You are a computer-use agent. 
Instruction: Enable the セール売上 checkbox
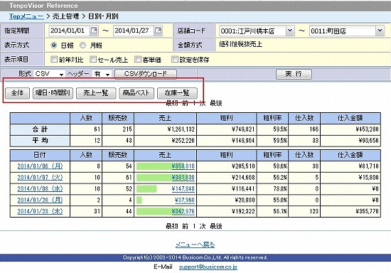(93, 59)
